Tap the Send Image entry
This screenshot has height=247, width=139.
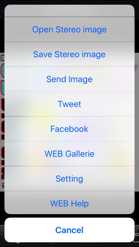click(x=69, y=79)
